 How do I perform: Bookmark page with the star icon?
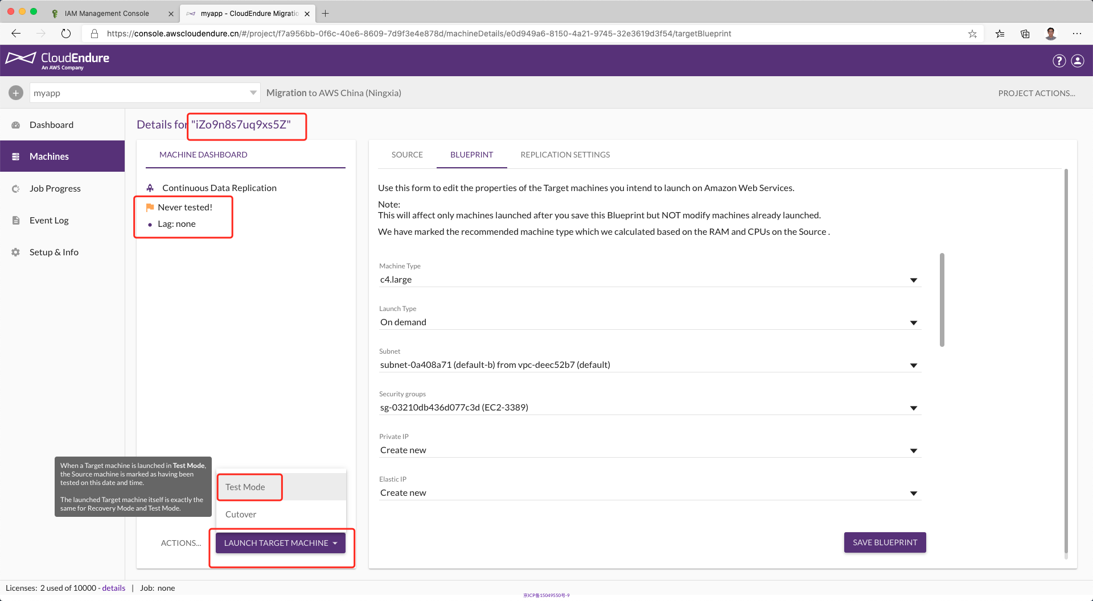coord(972,34)
